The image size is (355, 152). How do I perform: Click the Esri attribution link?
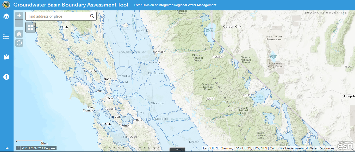click(x=205, y=148)
